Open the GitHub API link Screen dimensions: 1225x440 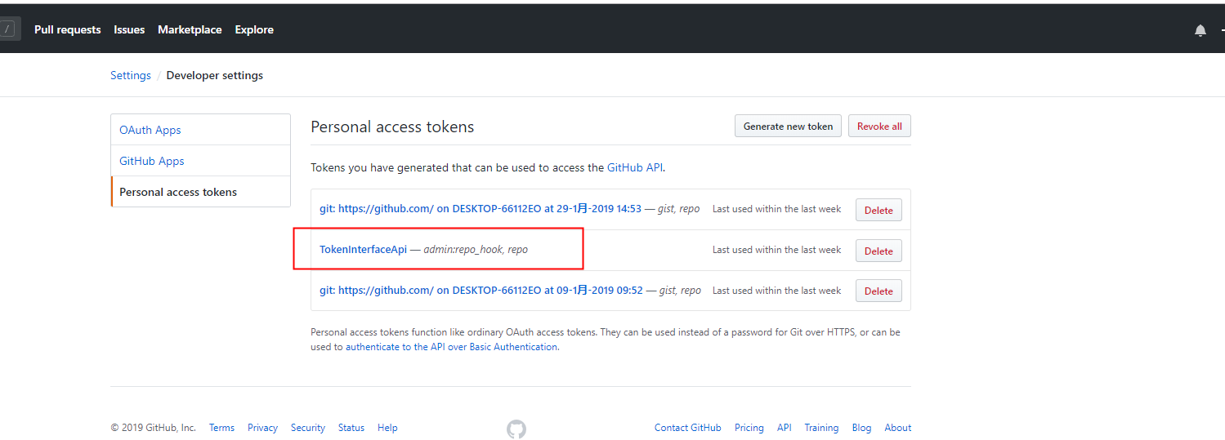634,167
